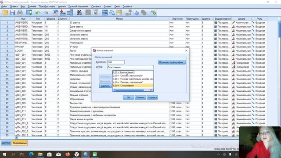
Task: Open File Explorer from the taskbar
Action: 40,154
